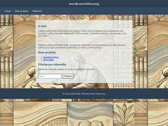This screenshot has height=126, width=168.
Task: Click the Moje projekty section heading
Action: click(47, 52)
